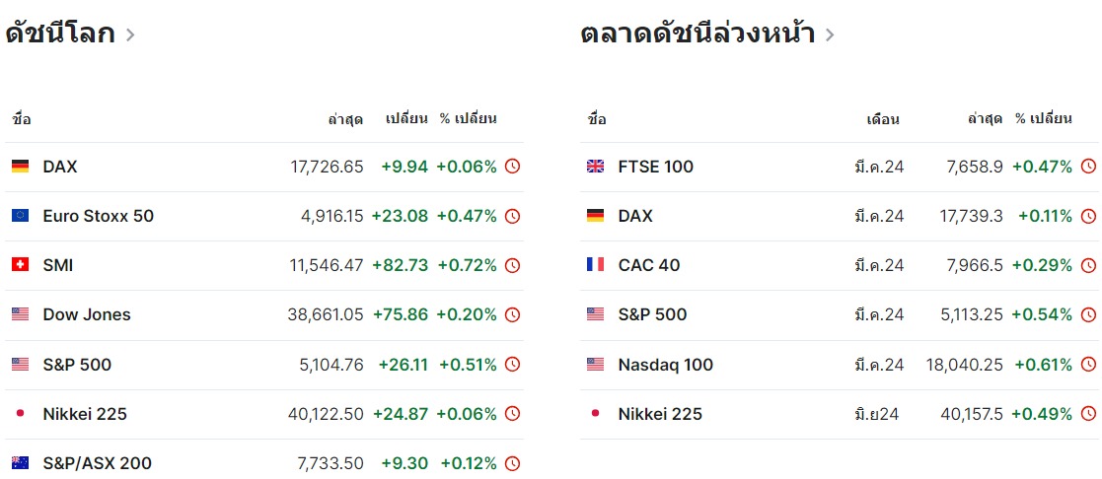
Task: Click the clock icon in the SMI row
Action: click(512, 265)
